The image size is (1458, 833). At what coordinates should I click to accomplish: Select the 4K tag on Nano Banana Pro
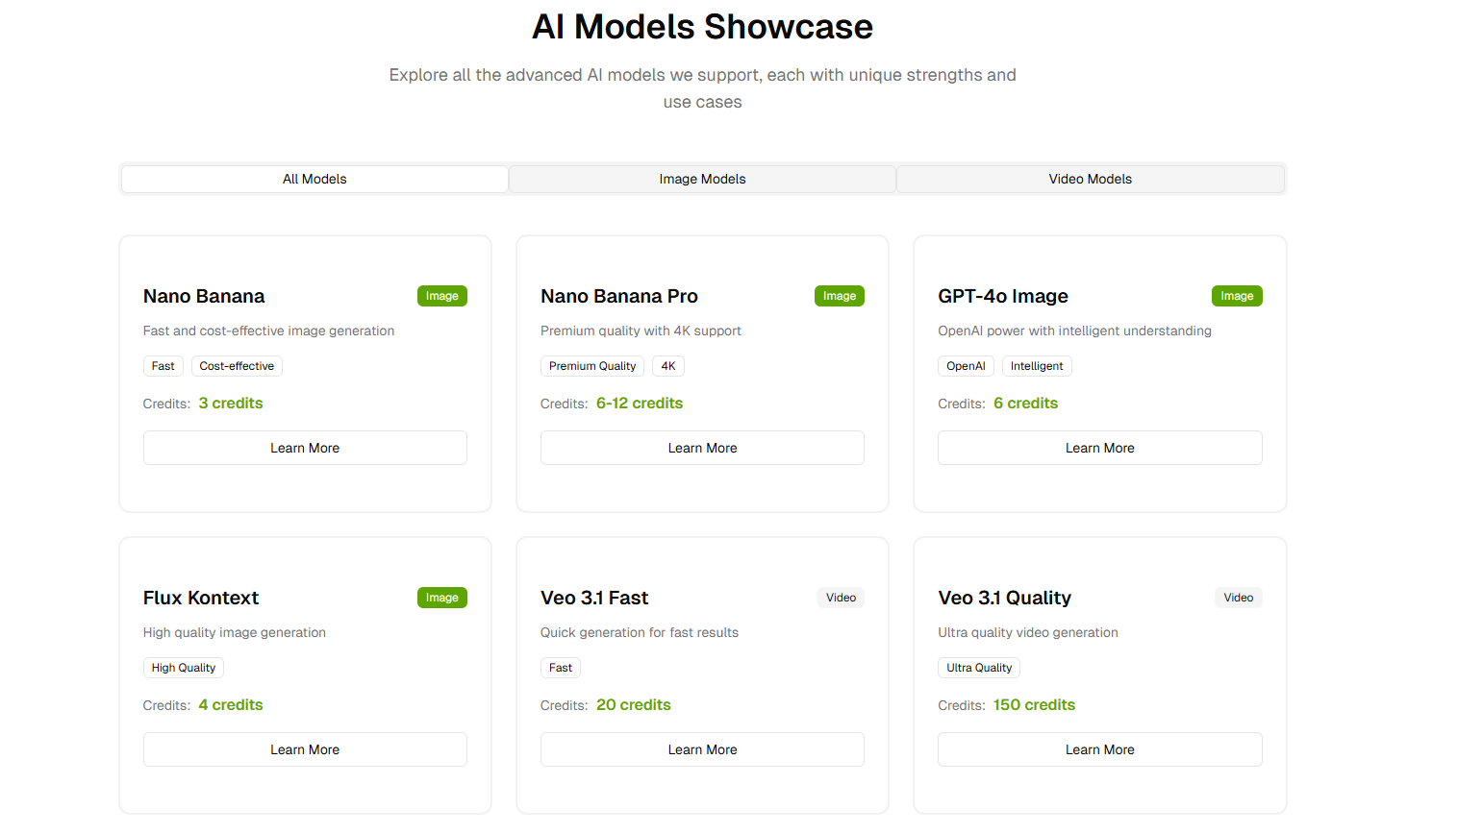click(667, 366)
